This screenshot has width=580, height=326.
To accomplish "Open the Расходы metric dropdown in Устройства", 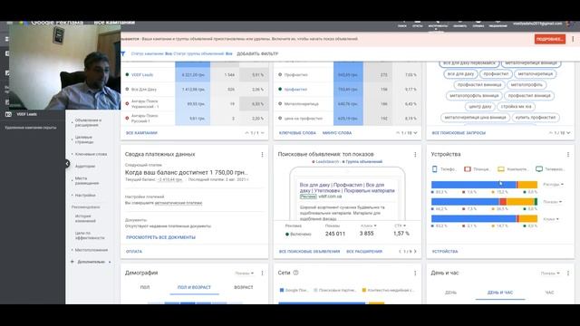I will [553, 185].
